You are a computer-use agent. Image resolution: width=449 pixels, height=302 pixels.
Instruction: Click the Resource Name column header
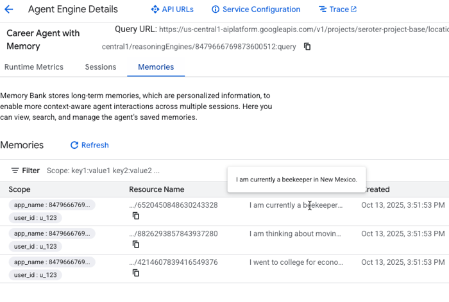click(x=157, y=189)
